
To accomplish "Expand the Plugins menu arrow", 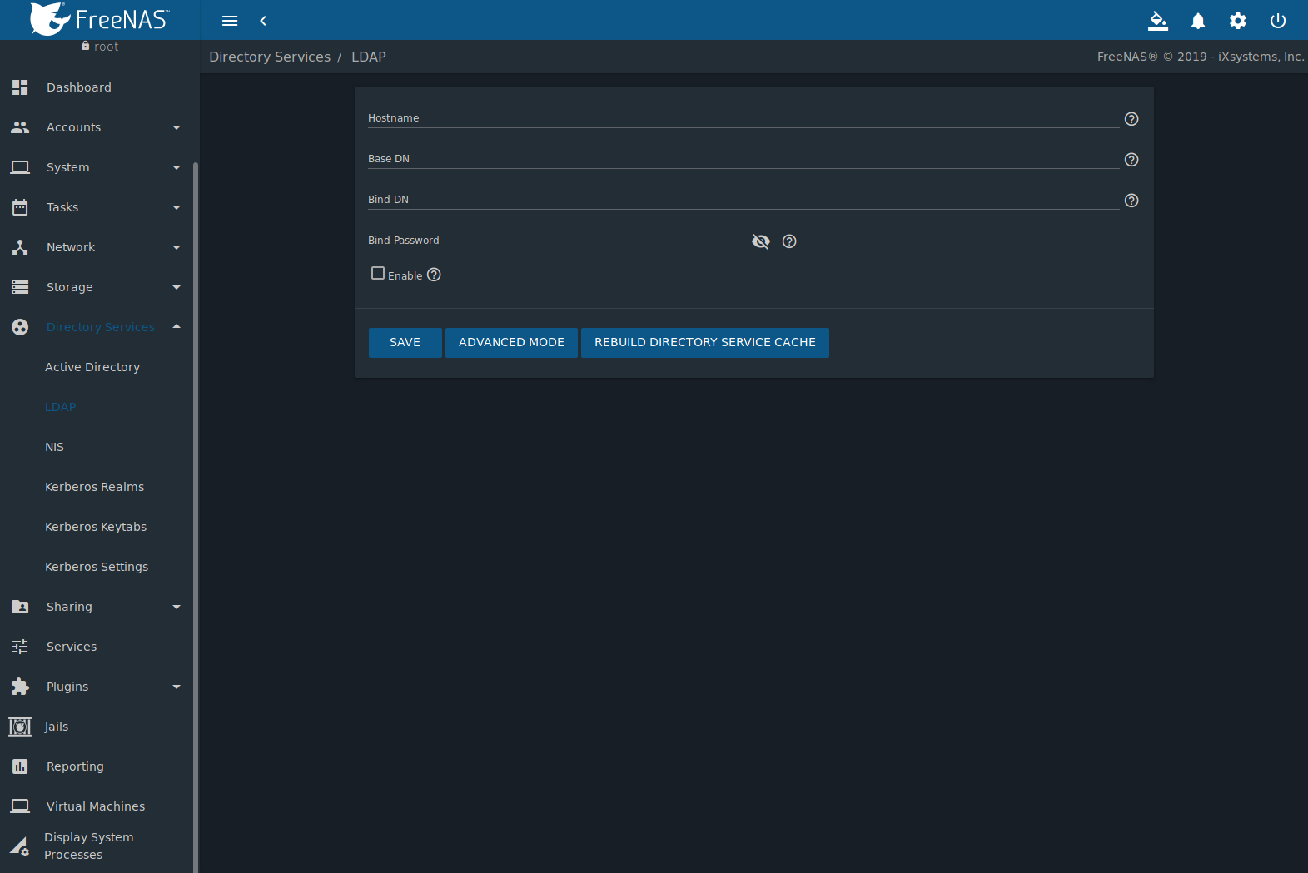I will 177,687.
